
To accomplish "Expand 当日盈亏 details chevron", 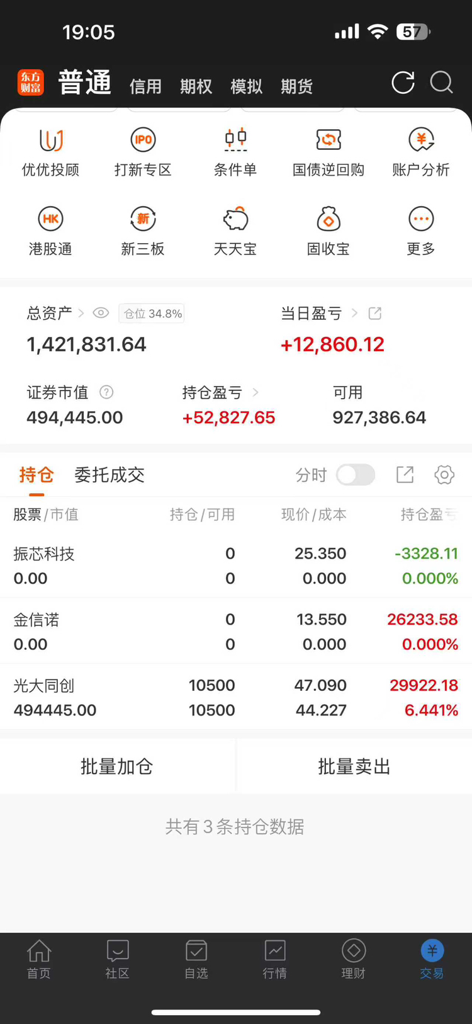I will point(354,313).
